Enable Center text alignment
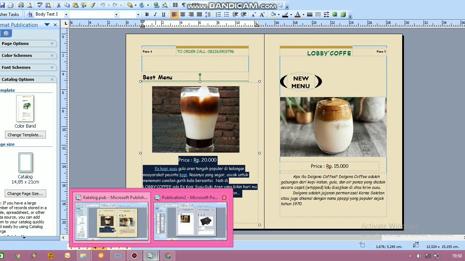The width and height of the screenshot is (465, 261). 183,14
